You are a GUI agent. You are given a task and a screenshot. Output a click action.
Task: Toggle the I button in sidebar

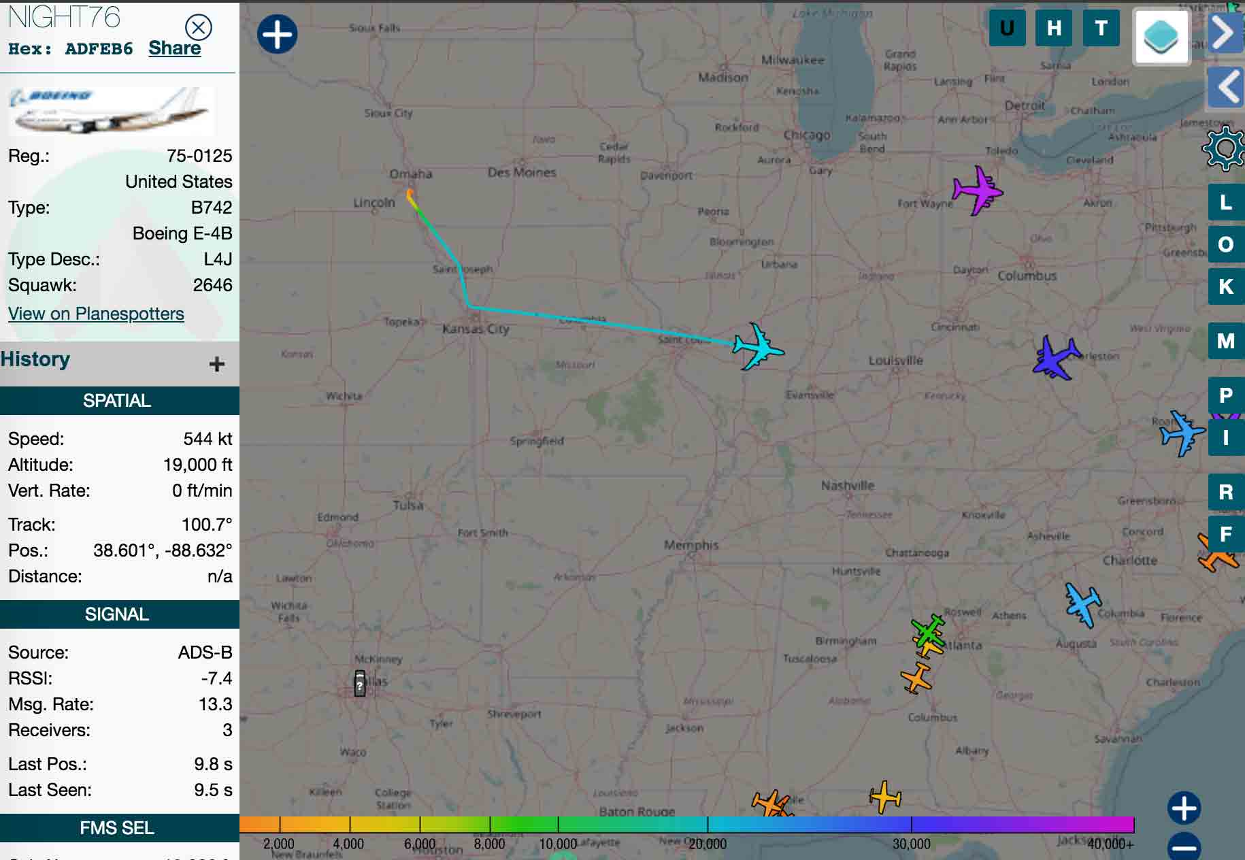[1226, 437]
